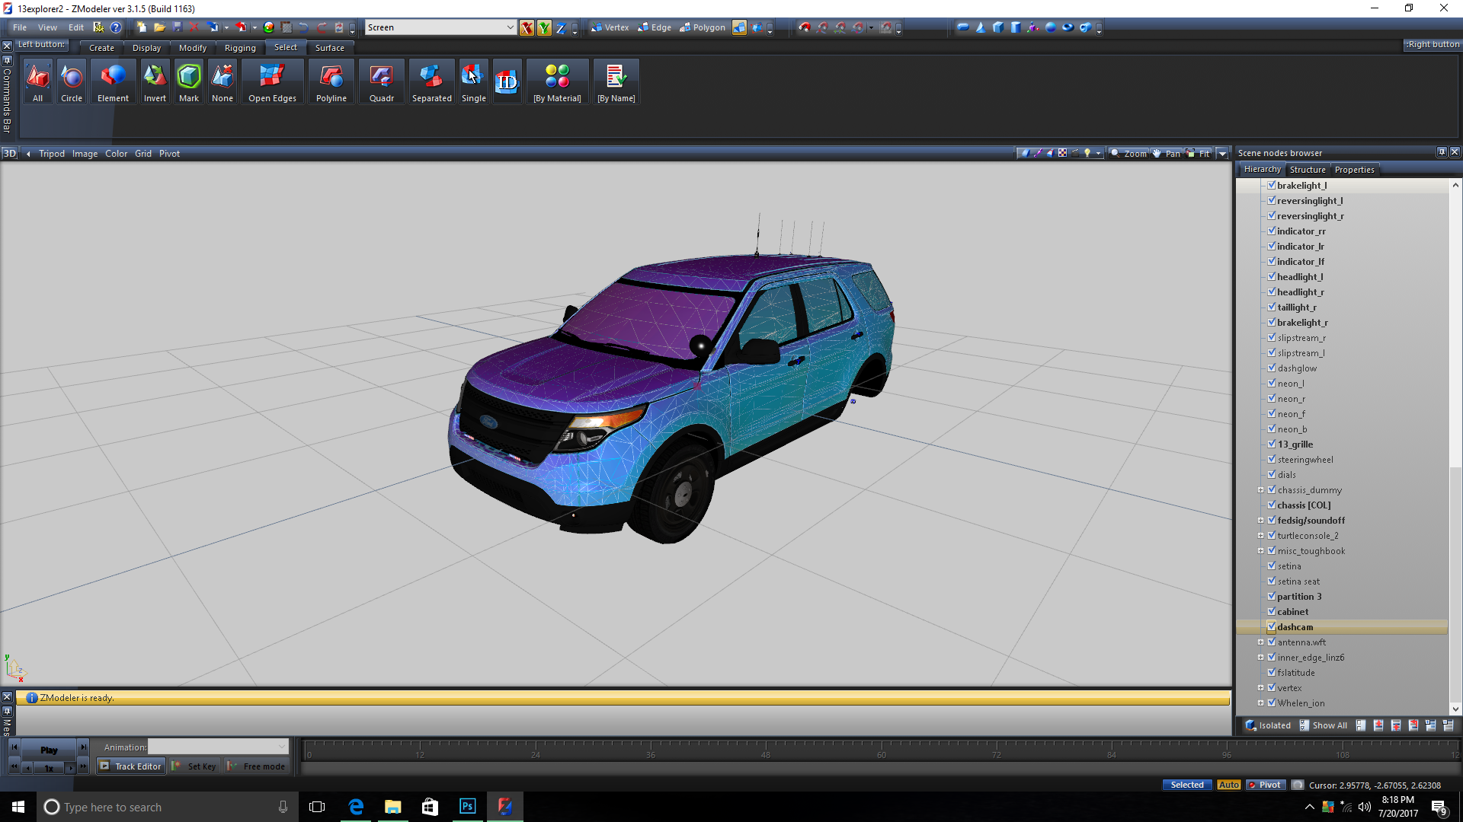Open the Screen axis dropdown
Screen dimensions: 1463x822
[x=510, y=27]
